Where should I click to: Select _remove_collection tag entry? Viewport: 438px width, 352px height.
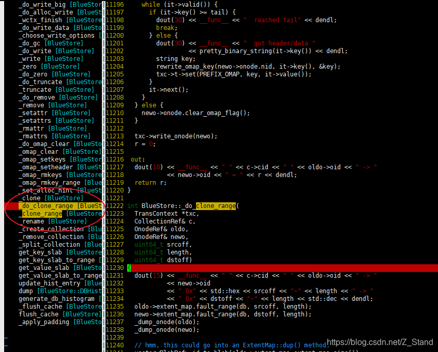point(60,237)
